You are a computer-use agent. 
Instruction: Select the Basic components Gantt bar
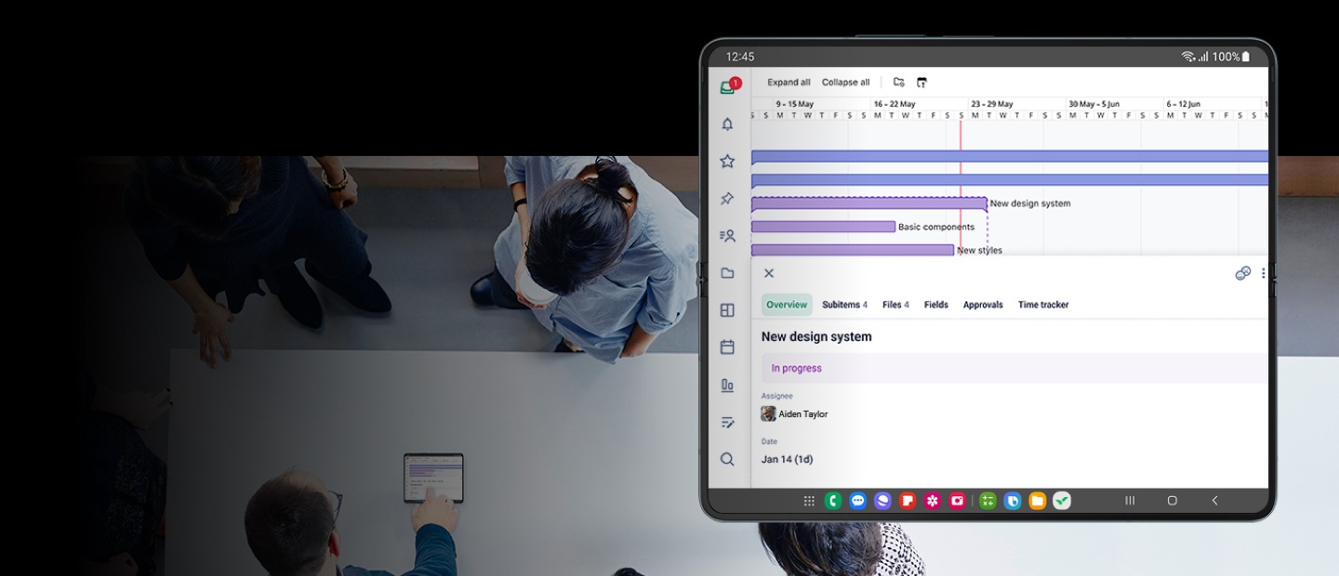pos(823,227)
